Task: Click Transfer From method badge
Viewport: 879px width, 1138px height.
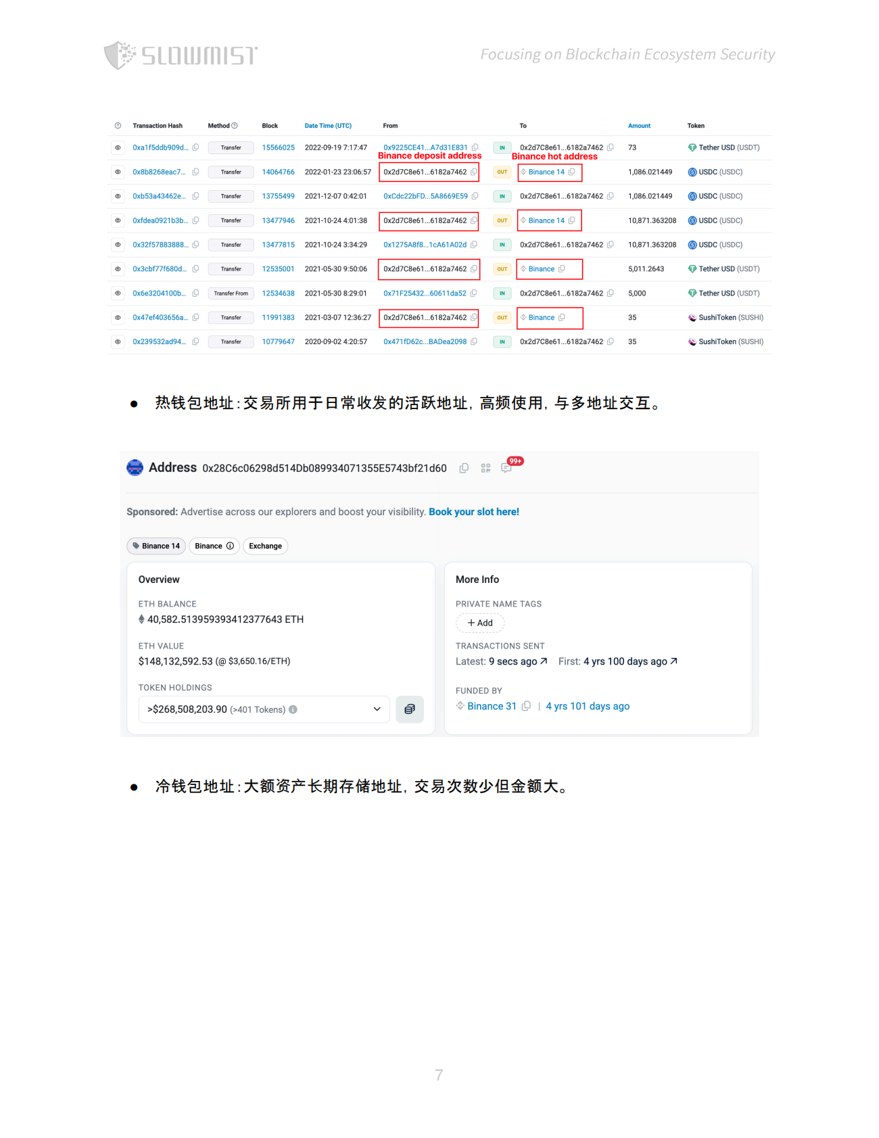Action: pyautogui.click(x=231, y=293)
